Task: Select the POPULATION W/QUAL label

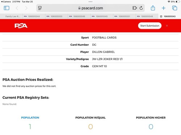Action: (90, 118)
